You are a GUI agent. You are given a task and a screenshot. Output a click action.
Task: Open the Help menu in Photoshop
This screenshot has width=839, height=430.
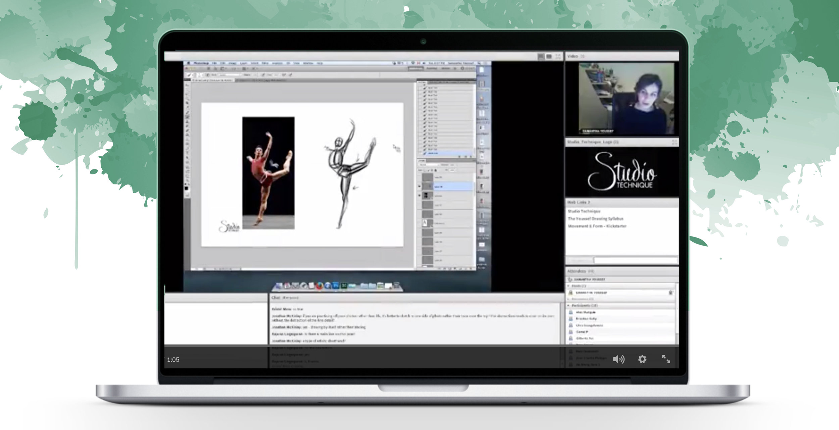pyautogui.click(x=320, y=63)
